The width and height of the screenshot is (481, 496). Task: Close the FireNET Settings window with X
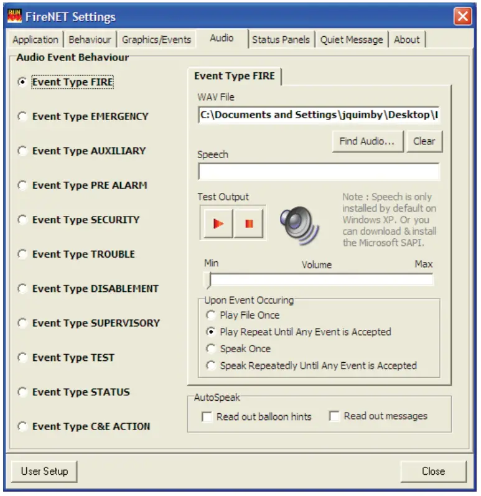(463, 16)
